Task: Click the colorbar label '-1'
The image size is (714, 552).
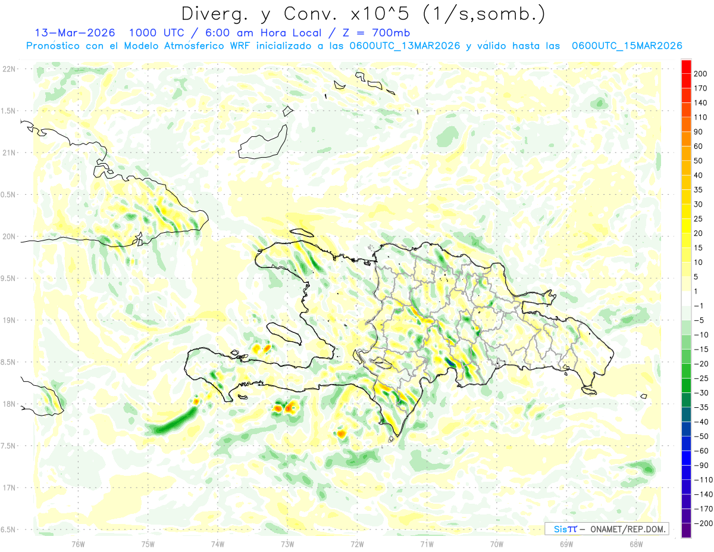Action: coord(700,306)
